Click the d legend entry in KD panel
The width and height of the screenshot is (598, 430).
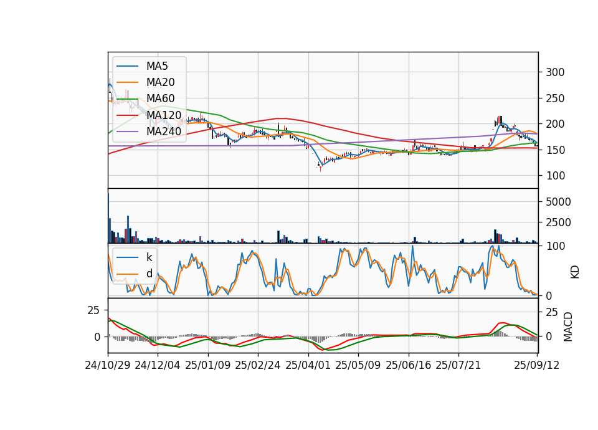(149, 274)
